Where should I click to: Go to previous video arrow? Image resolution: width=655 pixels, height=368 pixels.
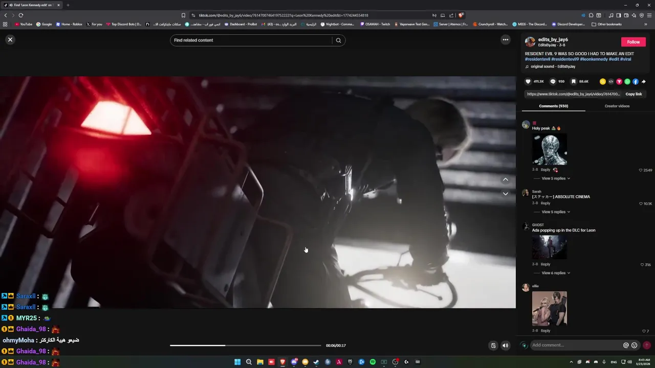(505, 179)
